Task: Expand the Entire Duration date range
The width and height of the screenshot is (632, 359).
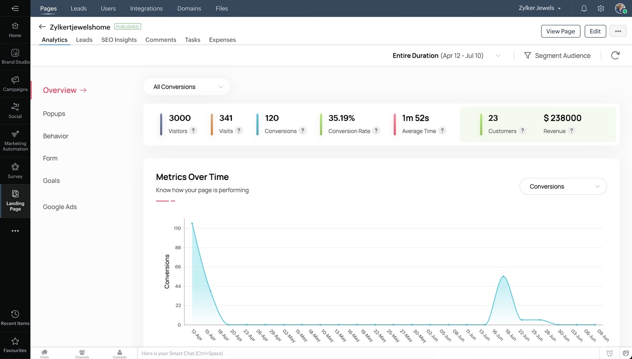Action: click(x=447, y=56)
